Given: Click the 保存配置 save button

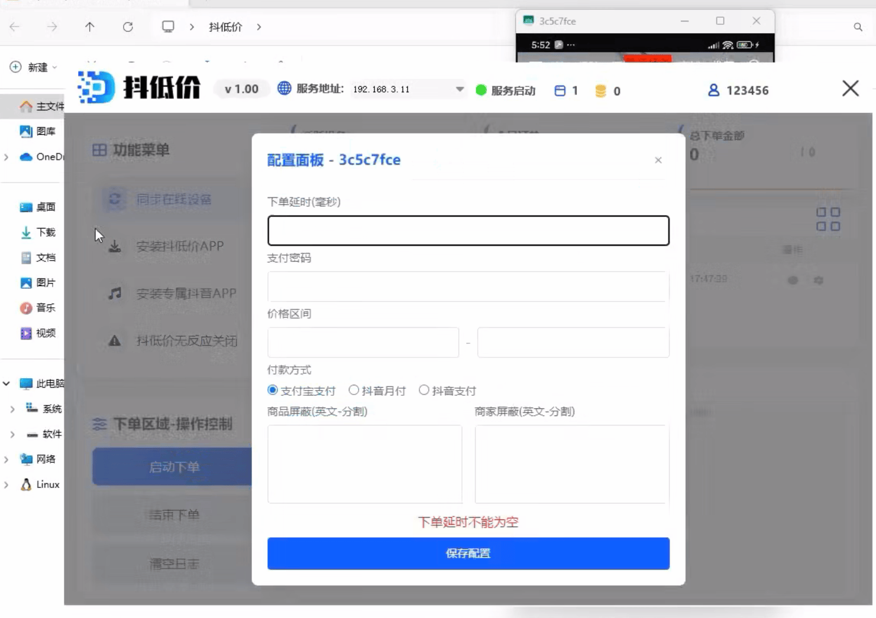Looking at the screenshot, I should coord(468,553).
